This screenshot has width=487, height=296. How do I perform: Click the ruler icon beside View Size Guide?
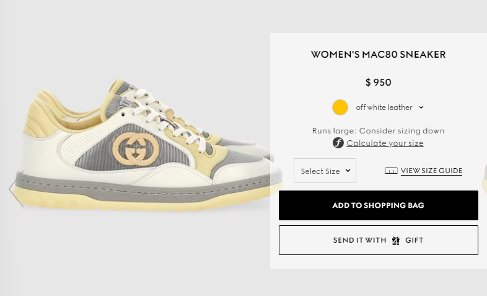coord(391,171)
